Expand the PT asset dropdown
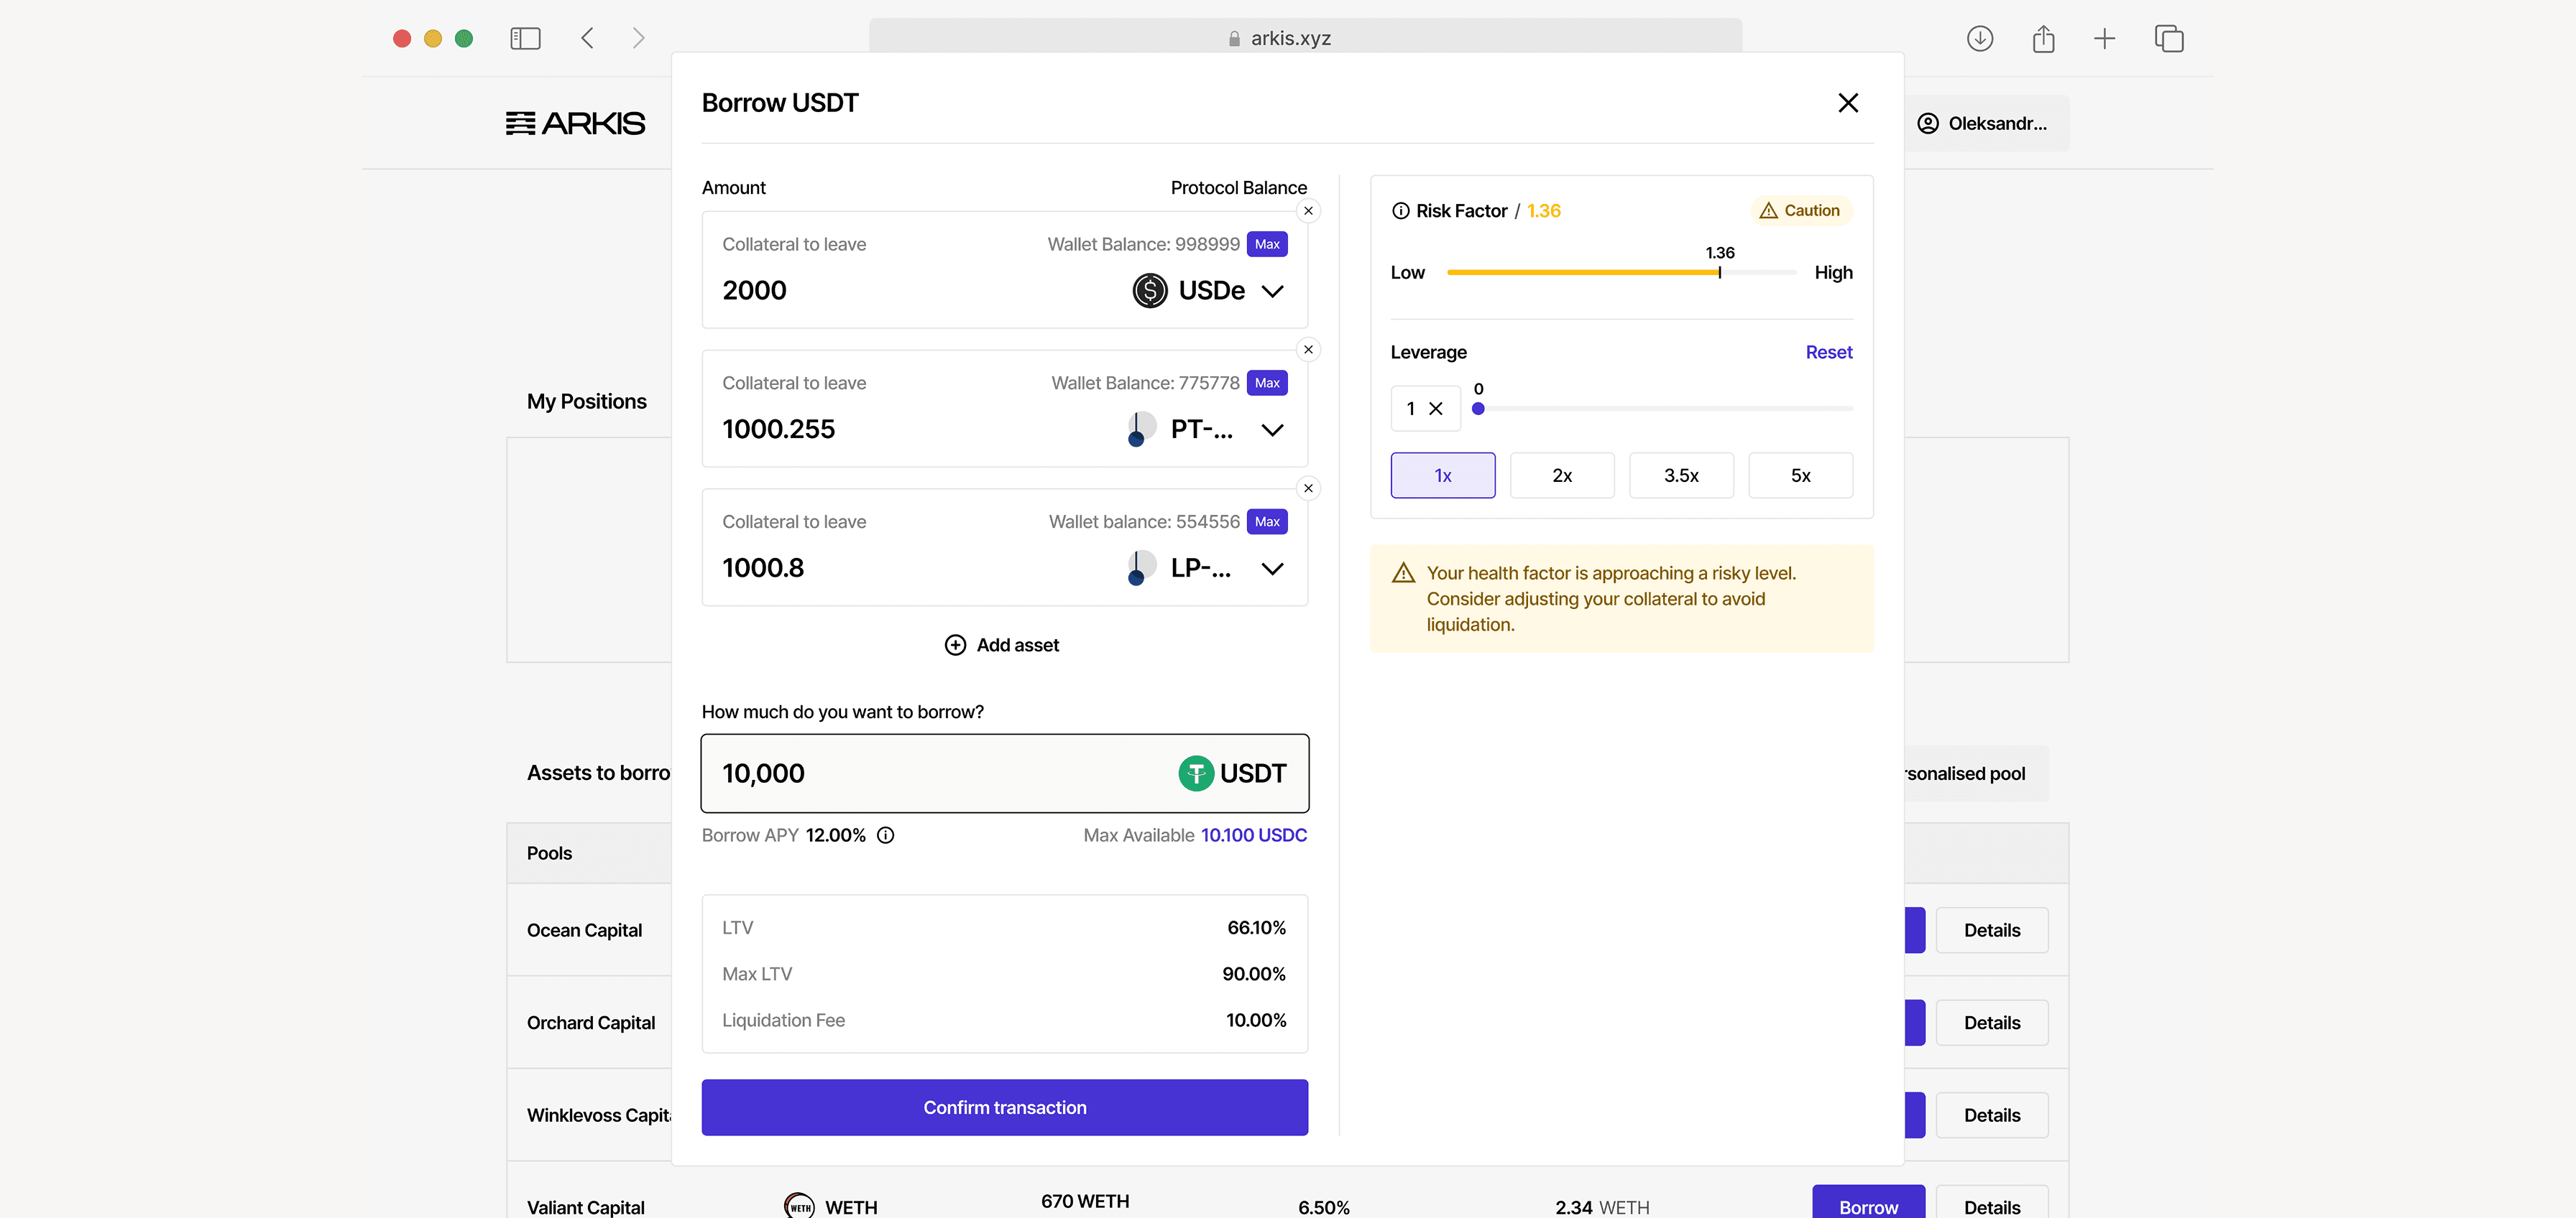This screenshot has width=2576, height=1218. (1272, 429)
